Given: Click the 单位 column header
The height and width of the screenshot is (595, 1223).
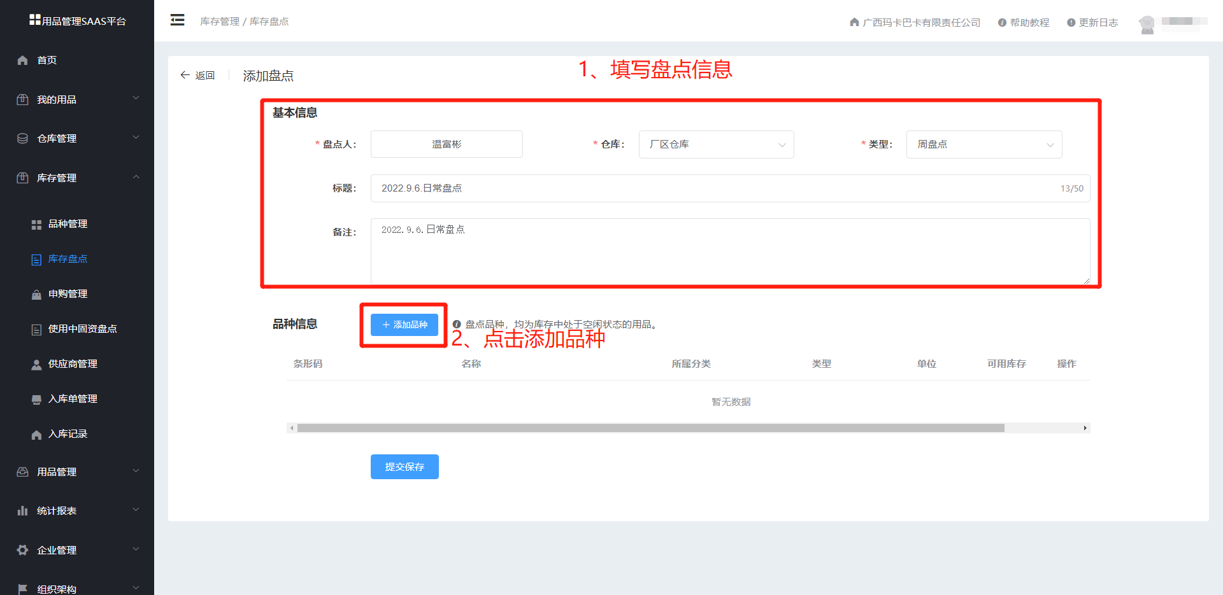Looking at the screenshot, I should click(927, 364).
